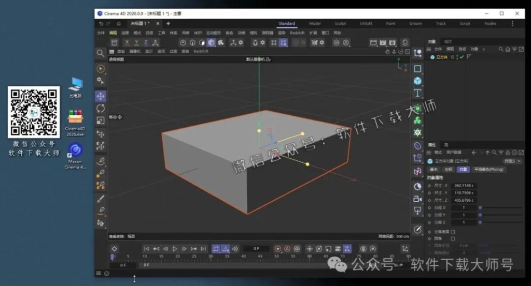Image resolution: width=531 pixels, height=286 pixels.
Task: Open Cinema4D 2026.exe desktop icon
Action: (75, 123)
